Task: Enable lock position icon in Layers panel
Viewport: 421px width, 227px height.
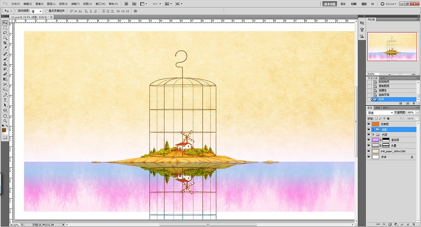Action: click(384, 118)
